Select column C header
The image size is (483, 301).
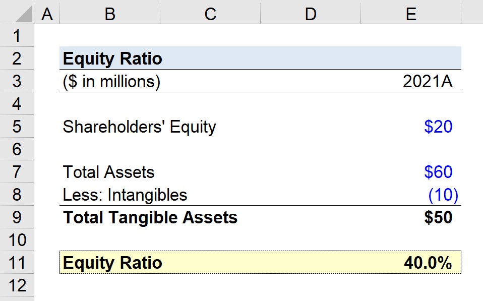tap(210, 14)
